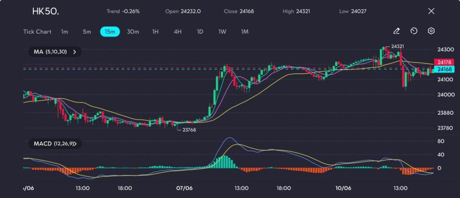Click the active 15m timeframe
Image resolution: width=460 pixels, height=198 pixels.
[110, 32]
